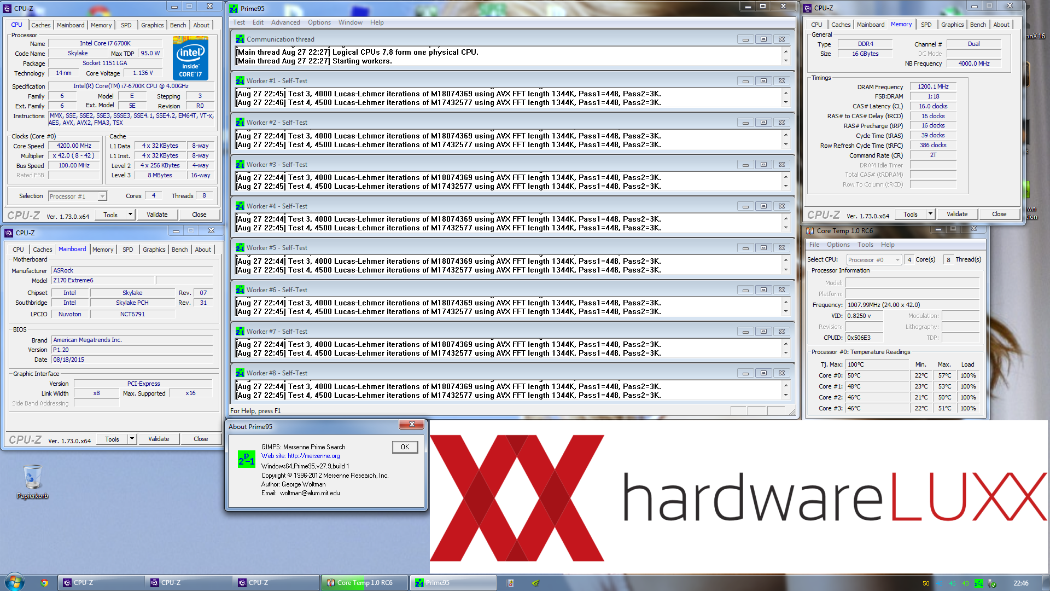Switch to SPD tab in Memory CPU-Z window
The width and height of the screenshot is (1050, 591).
click(926, 25)
